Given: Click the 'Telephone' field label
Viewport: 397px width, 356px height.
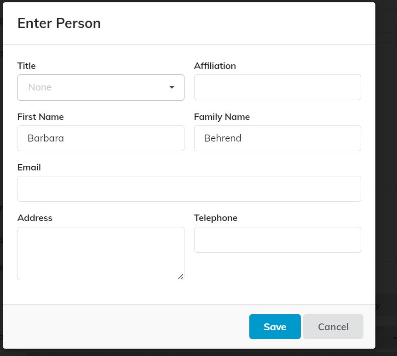Looking at the screenshot, I should point(216,218).
